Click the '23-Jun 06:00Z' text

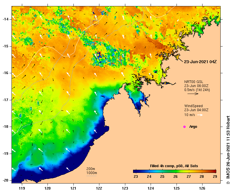point(196,86)
